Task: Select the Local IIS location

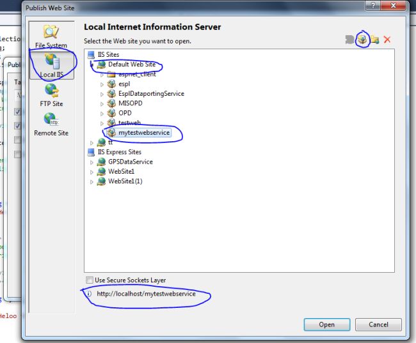Action: point(52,65)
